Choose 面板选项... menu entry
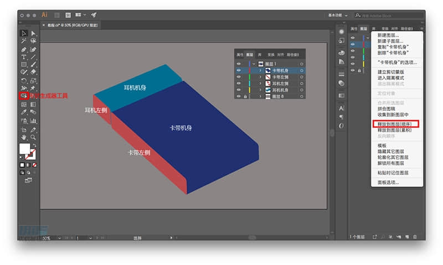The height and width of the screenshot is (265, 443). 388,183
